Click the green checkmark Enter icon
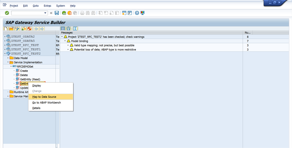292x148 pixels. [7, 13]
